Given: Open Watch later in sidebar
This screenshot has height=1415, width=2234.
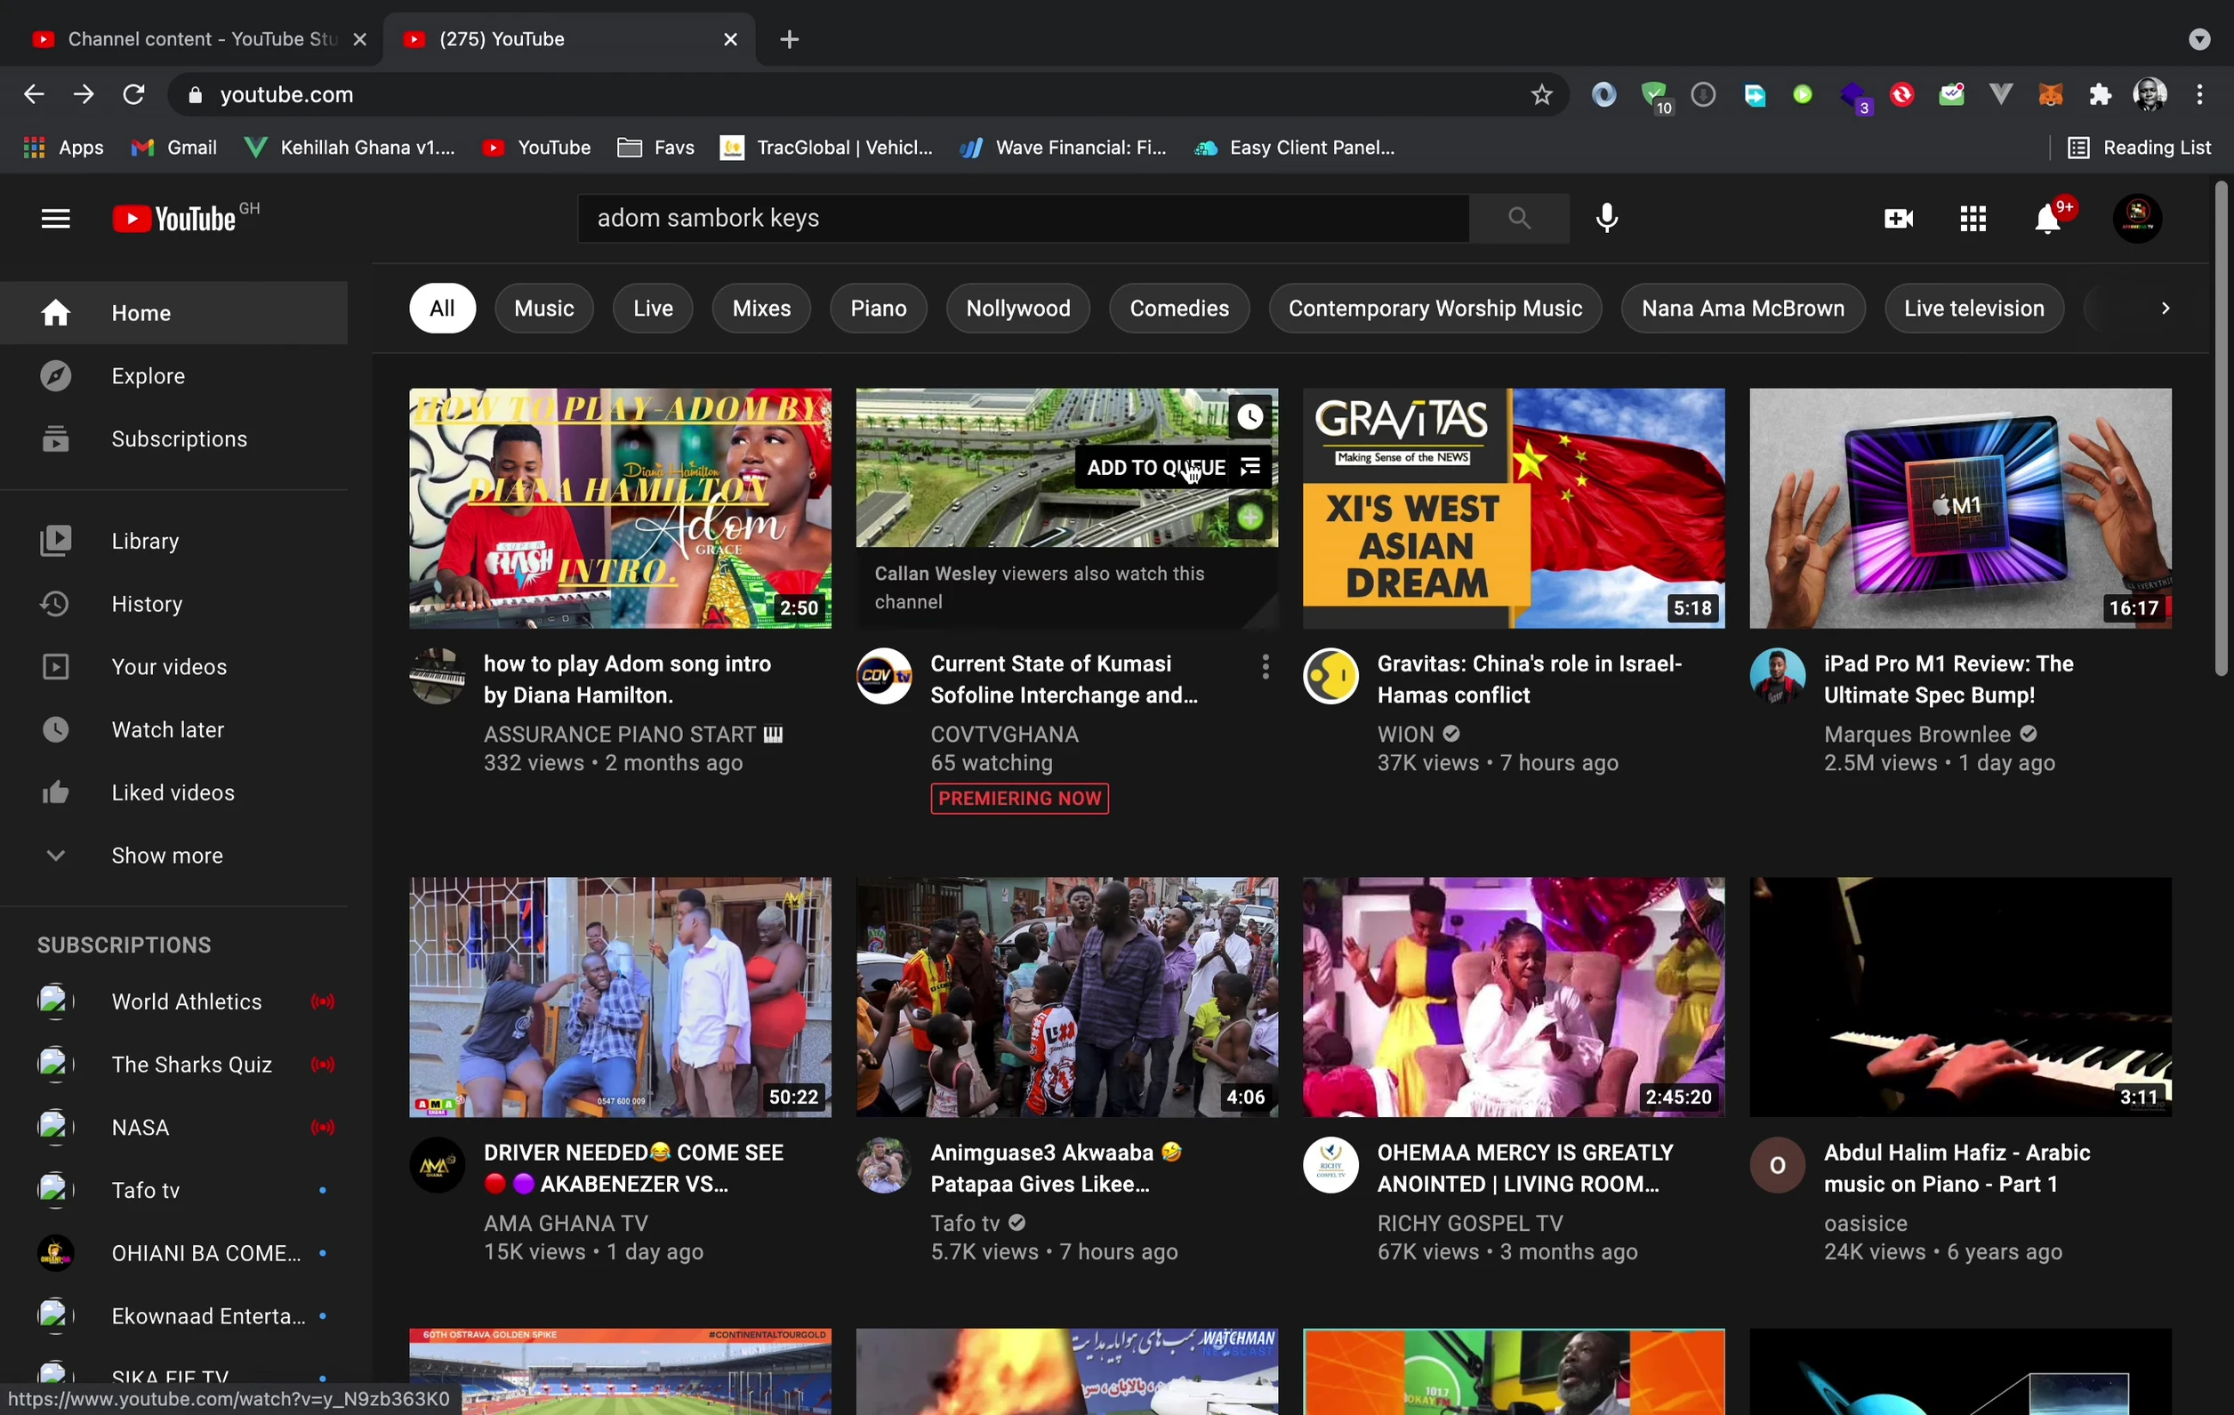Looking at the screenshot, I should [x=173, y=730].
